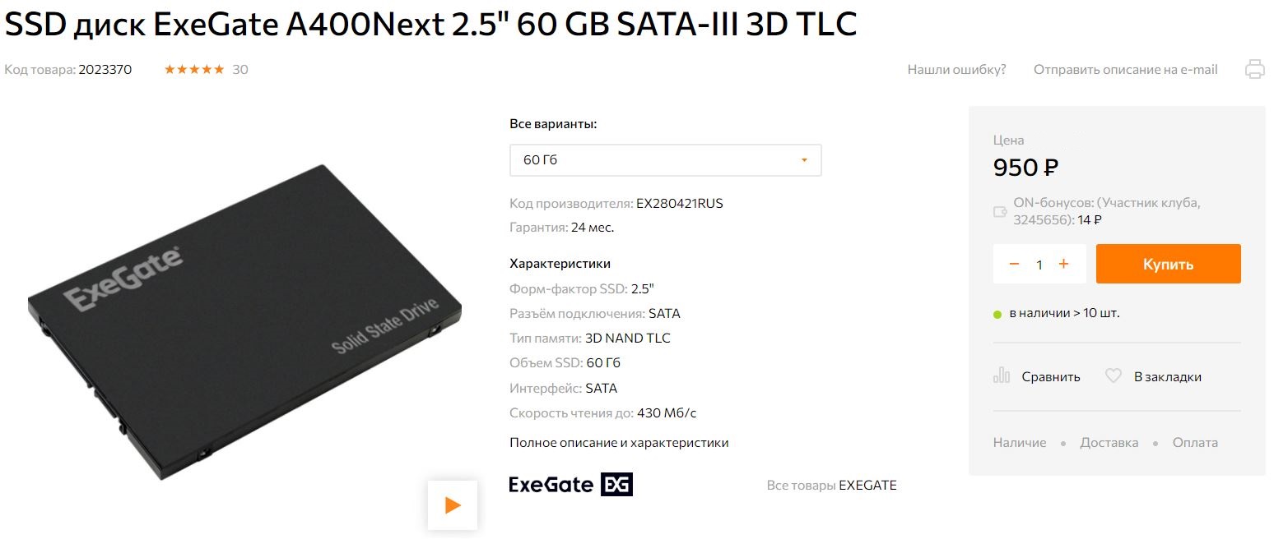The height and width of the screenshot is (539, 1274).
Task: Click the Купить button
Action: pos(1168,264)
